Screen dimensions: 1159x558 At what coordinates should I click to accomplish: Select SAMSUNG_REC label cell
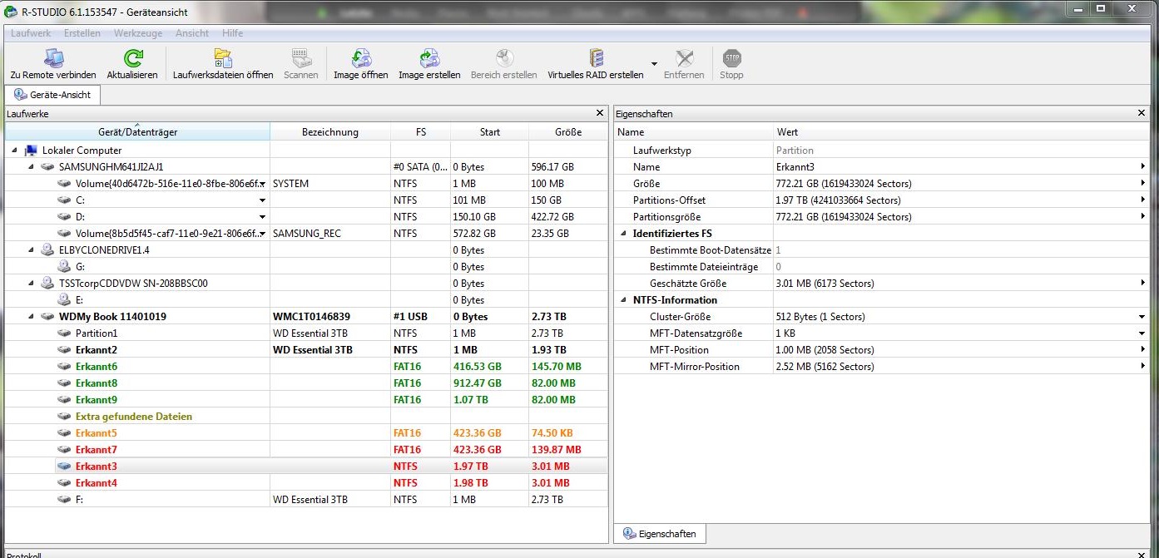(330, 234)
